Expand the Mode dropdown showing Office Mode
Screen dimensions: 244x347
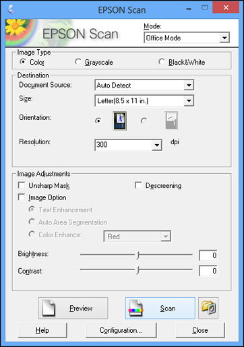[187, 38]
